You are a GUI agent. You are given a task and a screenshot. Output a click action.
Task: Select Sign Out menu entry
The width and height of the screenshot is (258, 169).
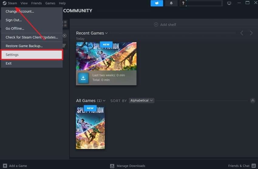click(32, 20)
